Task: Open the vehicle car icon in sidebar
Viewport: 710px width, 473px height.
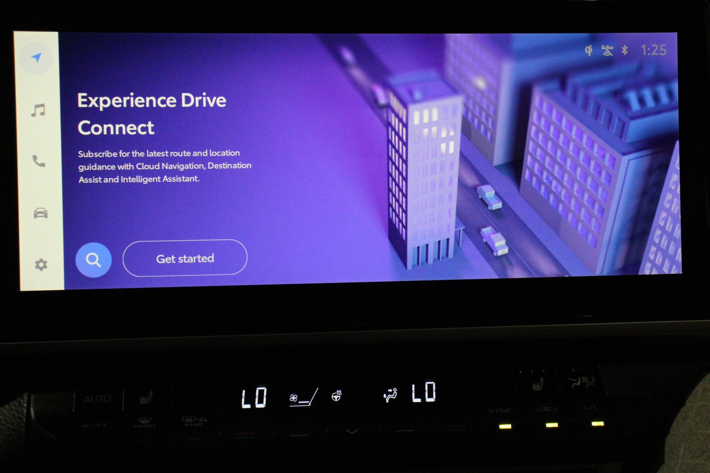Action: pyautogui.click(x=40, y=213)
